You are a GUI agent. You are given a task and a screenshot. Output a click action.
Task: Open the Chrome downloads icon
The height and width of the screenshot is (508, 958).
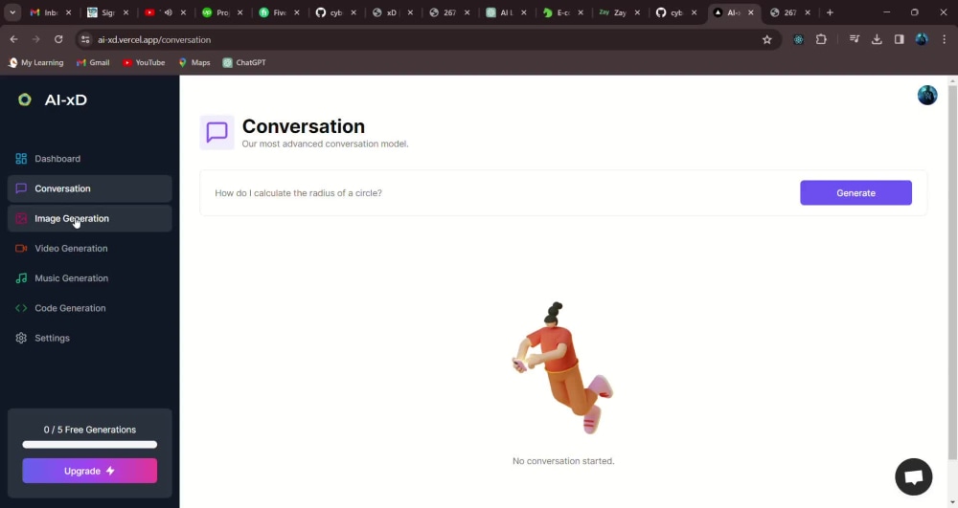(x=877, y=39)
